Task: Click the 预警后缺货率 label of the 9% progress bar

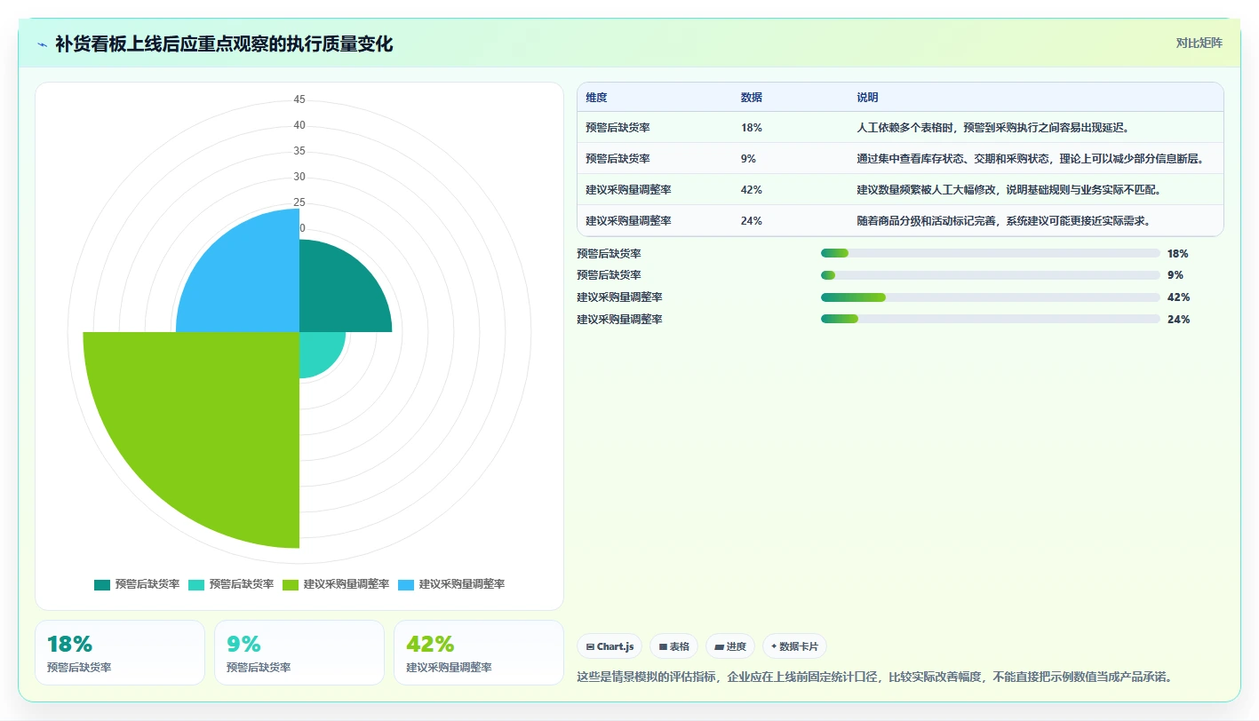Action: coord(609,275)
